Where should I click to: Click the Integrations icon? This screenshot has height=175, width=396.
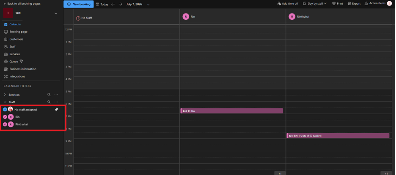tap(6, 76)
